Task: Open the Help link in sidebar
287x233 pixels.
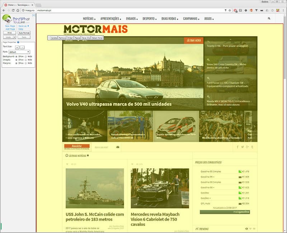Action: (21, 29)
